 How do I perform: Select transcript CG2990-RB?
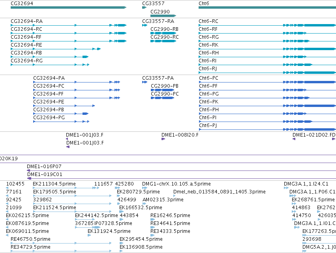pos(163,33)
